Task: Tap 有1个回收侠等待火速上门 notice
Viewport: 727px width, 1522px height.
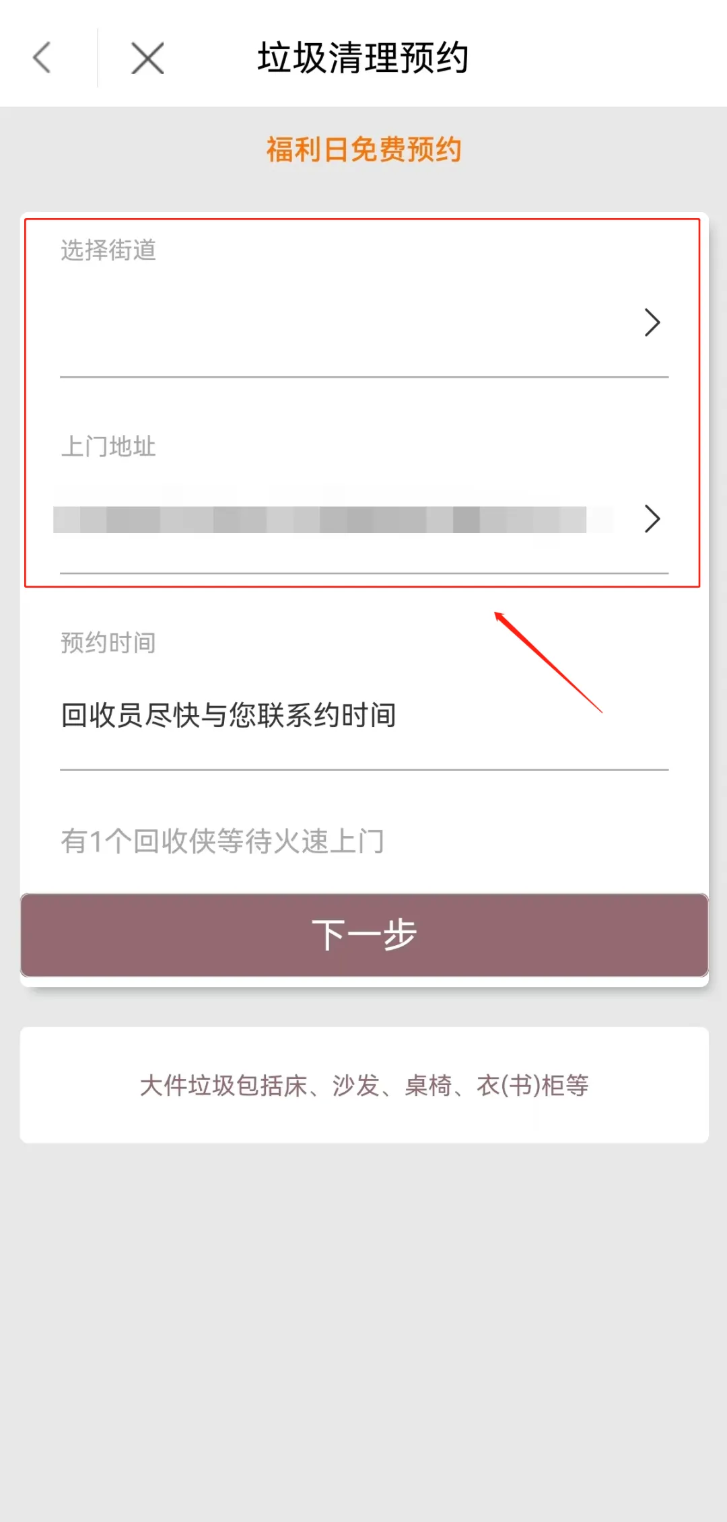Action: click(222, 841)
